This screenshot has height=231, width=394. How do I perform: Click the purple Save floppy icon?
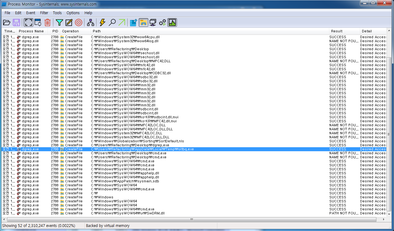click(x=16, y=22)
